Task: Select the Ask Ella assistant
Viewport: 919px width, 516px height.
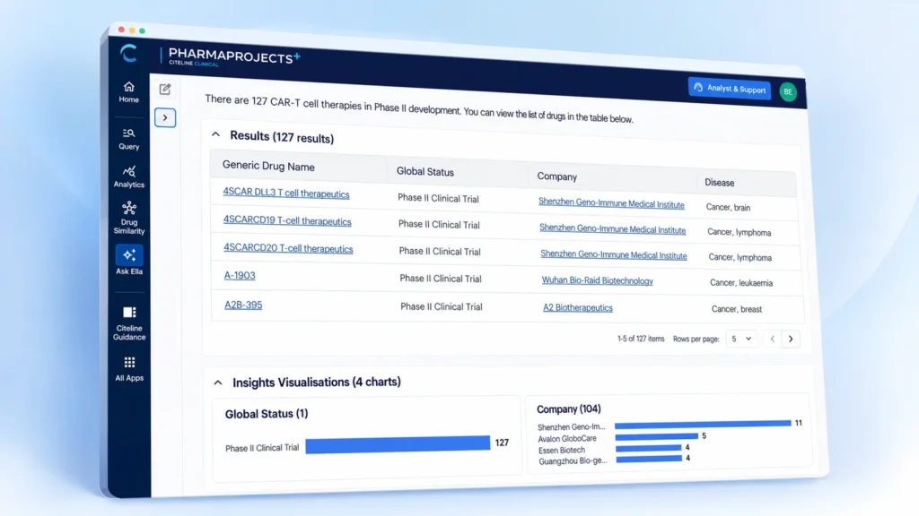Action: [129, 261]
